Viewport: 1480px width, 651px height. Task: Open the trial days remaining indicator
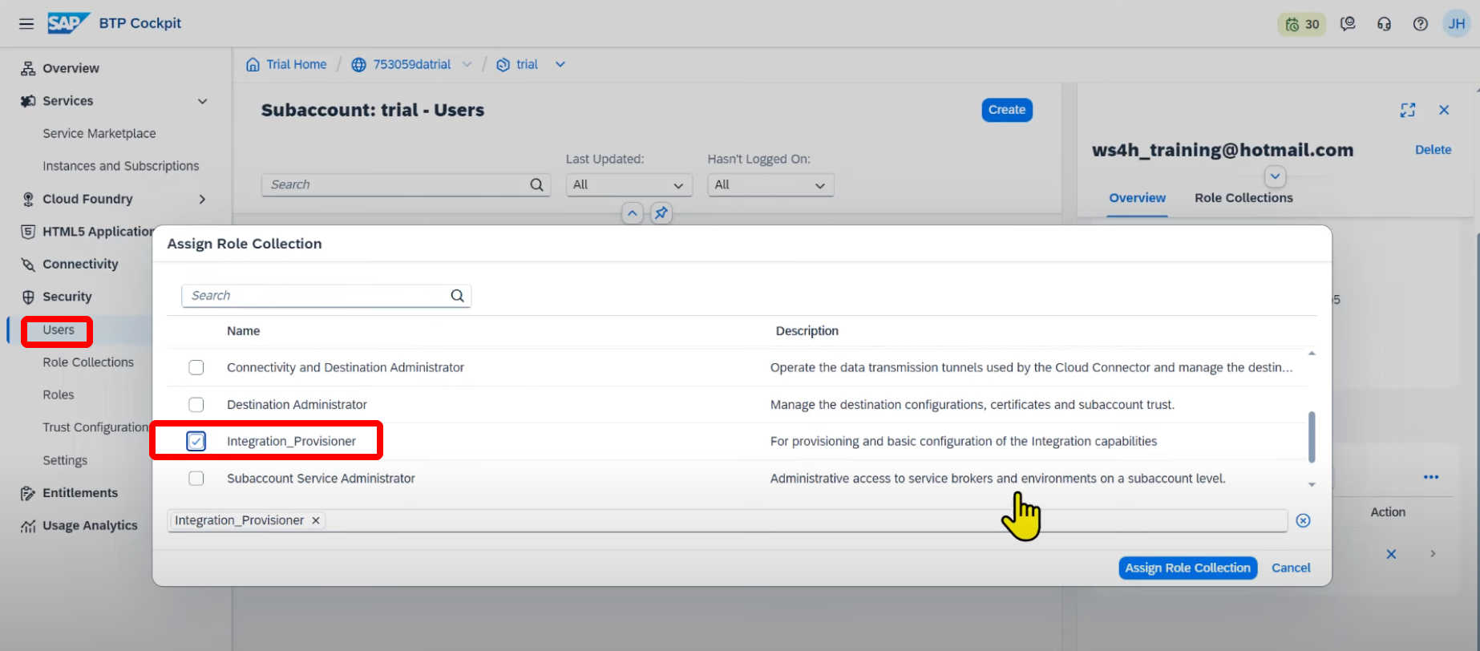tap(1302, 24)
